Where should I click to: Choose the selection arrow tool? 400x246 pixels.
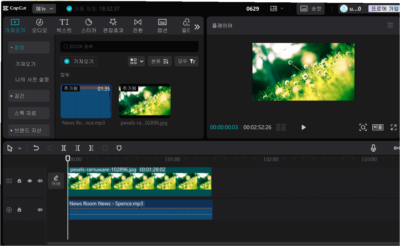click(10, 148)
